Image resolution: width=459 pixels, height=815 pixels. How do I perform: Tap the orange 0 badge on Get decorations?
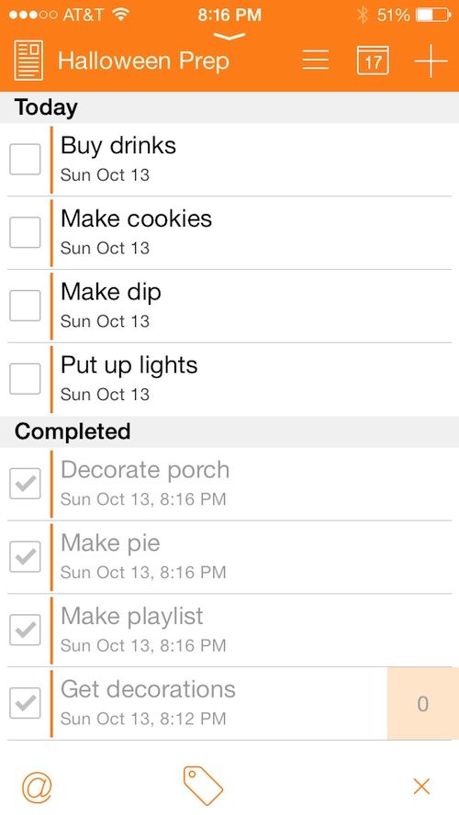[422, 704]
